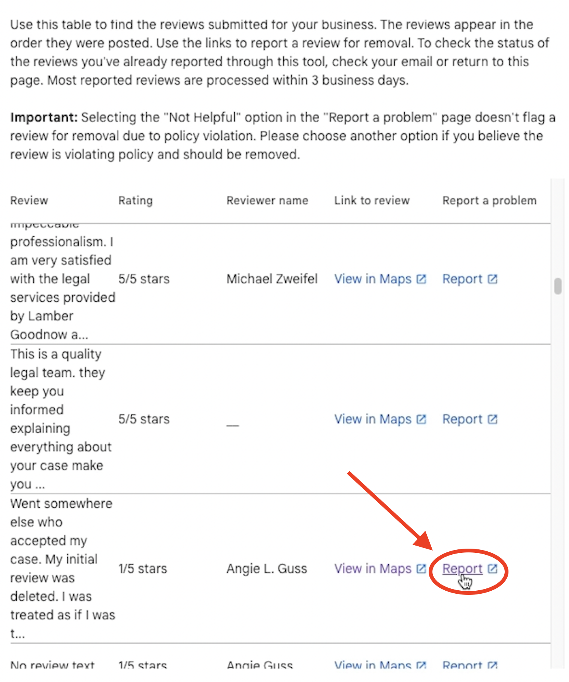Viewport: 569px width, 682px height.
Task: Click the Report external-link icon for the quality legal team review
Action: [492, 419]
